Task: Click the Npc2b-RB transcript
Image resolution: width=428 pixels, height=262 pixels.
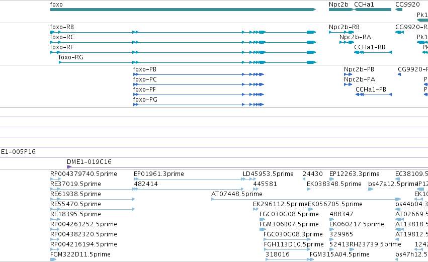Action: (x=341, y=32)
